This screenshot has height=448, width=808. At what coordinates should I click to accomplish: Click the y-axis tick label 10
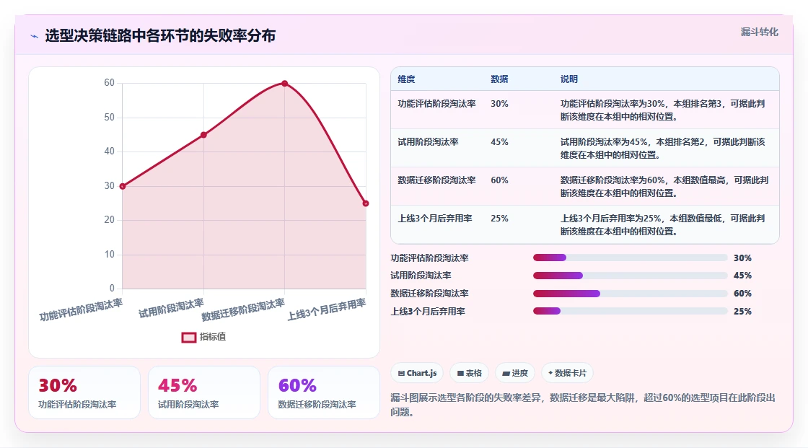[109, 254]
